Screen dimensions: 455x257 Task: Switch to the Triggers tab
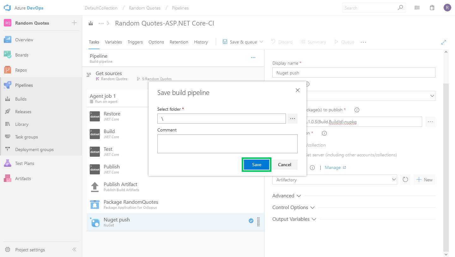click(x=135, y=42)
